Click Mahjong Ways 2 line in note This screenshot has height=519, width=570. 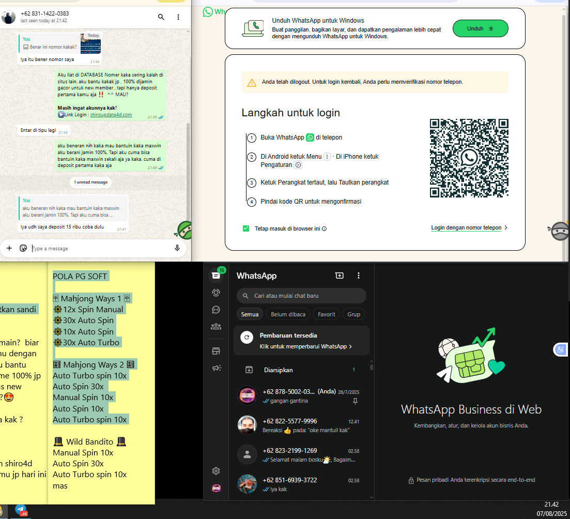click(x=94, y=365)
